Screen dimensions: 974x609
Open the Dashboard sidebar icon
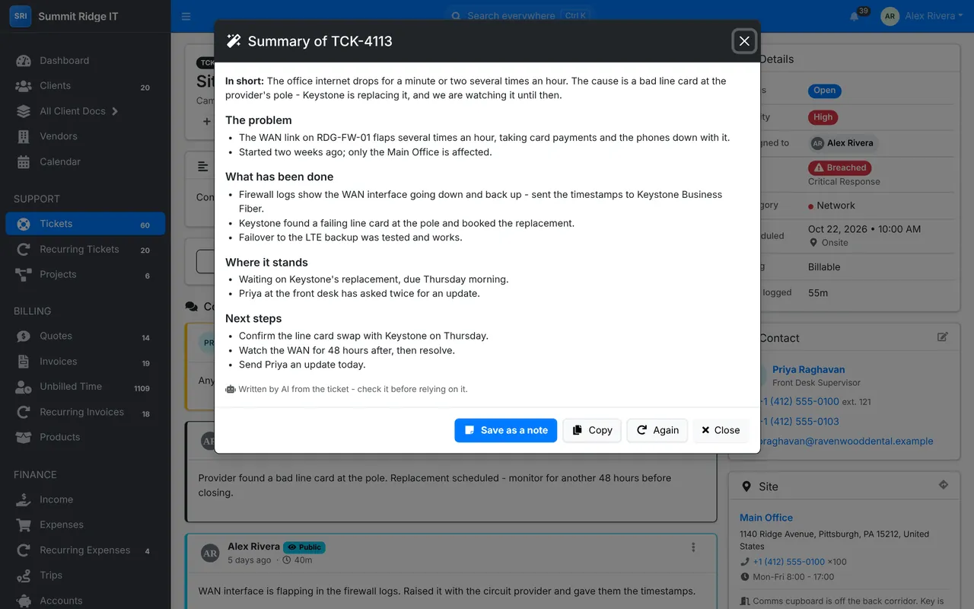pyautogui.click(x=24, y=61)
